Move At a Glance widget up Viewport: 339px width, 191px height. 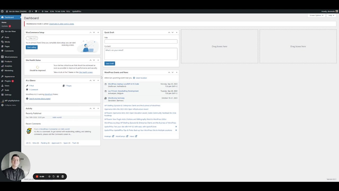click(90, 80)
